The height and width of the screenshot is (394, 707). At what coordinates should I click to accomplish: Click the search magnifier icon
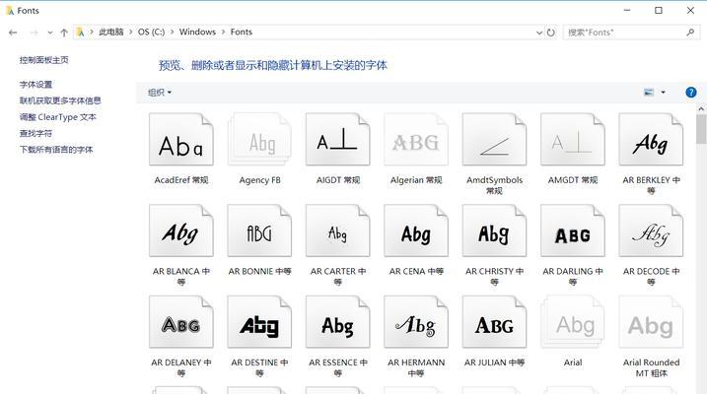pos(690,32)
